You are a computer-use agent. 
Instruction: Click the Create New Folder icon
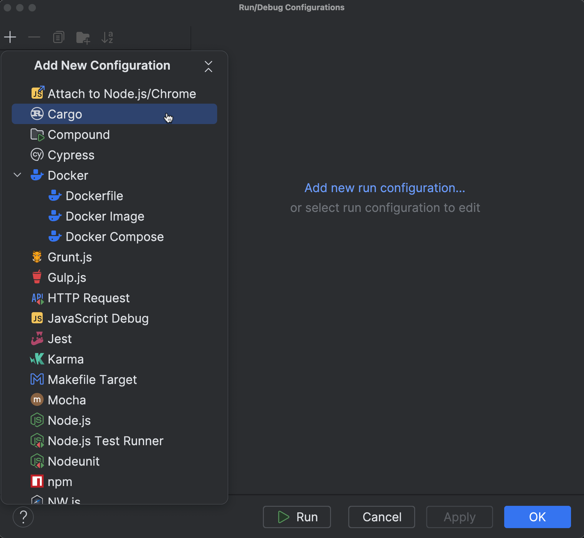point(82,37)
